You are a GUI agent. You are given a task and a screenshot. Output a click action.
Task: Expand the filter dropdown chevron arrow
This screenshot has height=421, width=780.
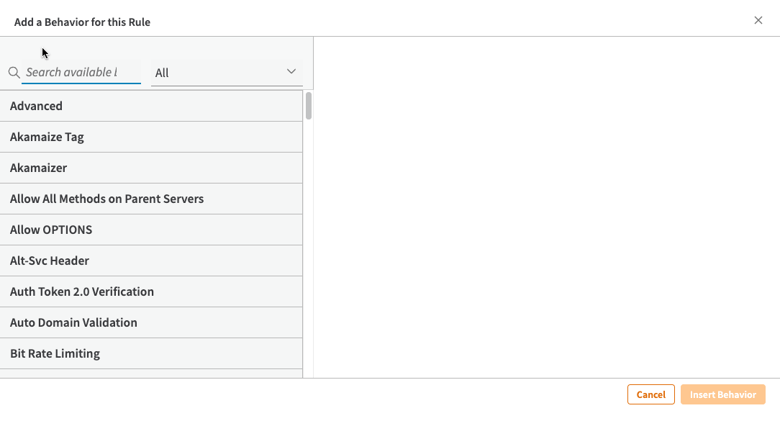pos(291,72)
